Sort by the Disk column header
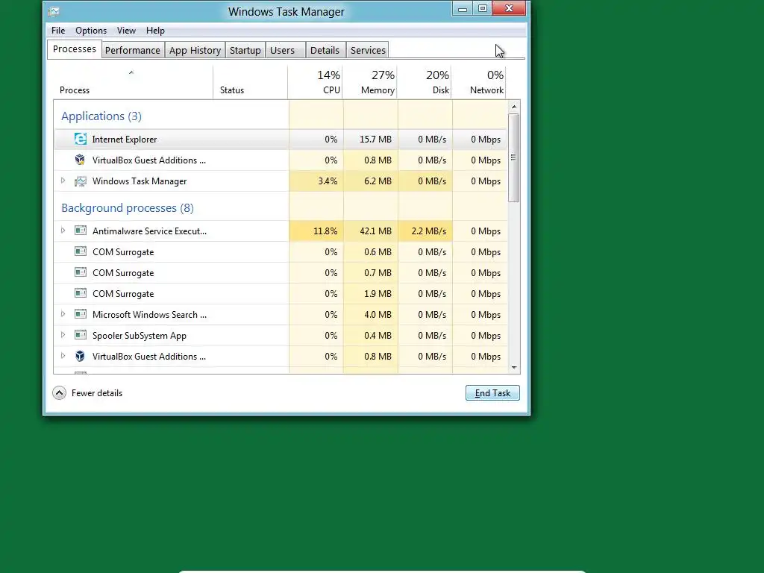This screenshot has height=573, width=764. click(425, 82)
